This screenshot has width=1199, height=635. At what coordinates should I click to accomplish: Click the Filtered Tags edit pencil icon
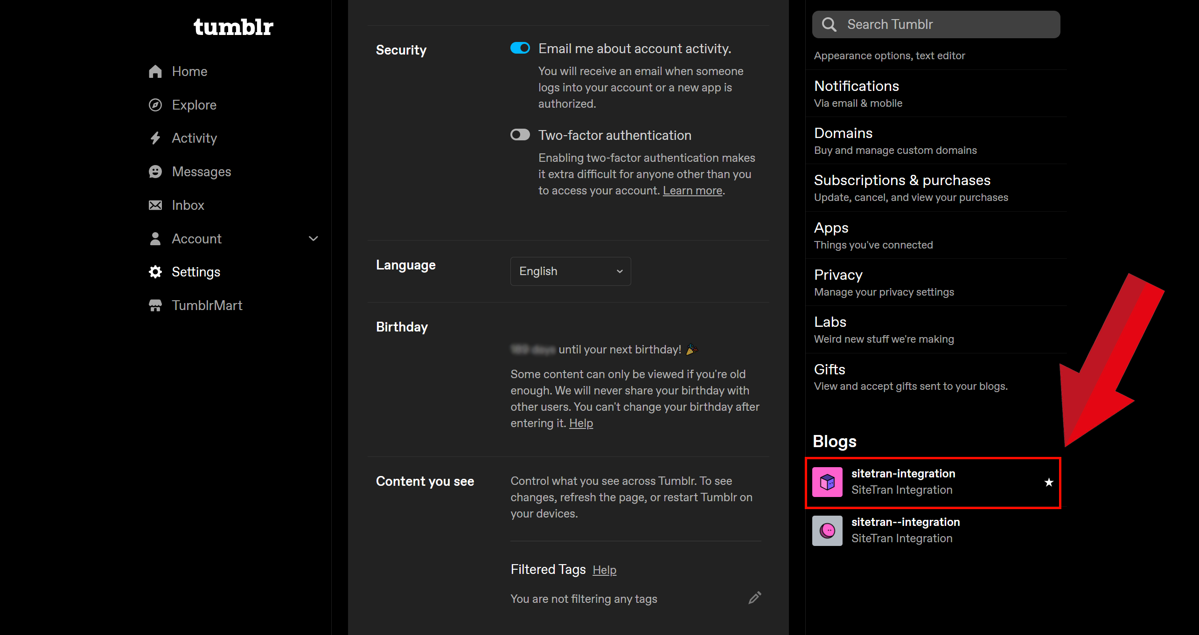click(755, 598)
